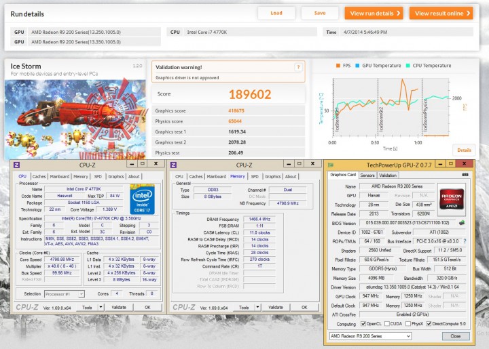Click the Bus Interface question mark in GPU-Z

point(465,241)
